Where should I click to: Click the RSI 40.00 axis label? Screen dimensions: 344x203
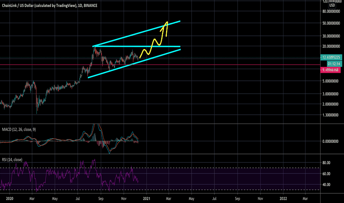tap(326, 185)
